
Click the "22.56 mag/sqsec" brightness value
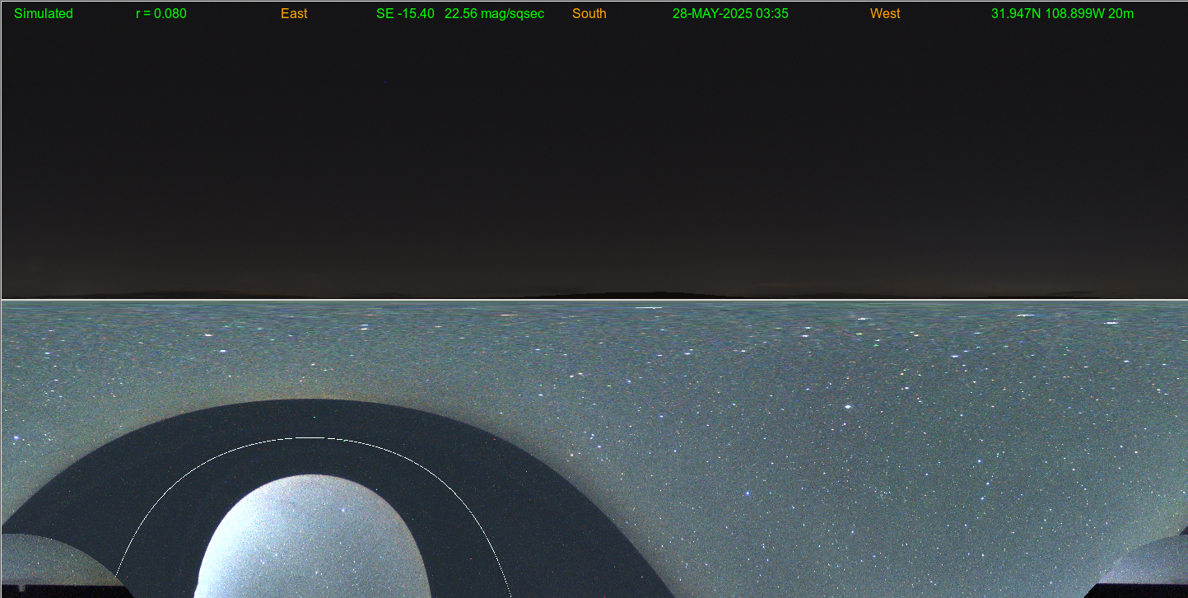click(494, 14)
